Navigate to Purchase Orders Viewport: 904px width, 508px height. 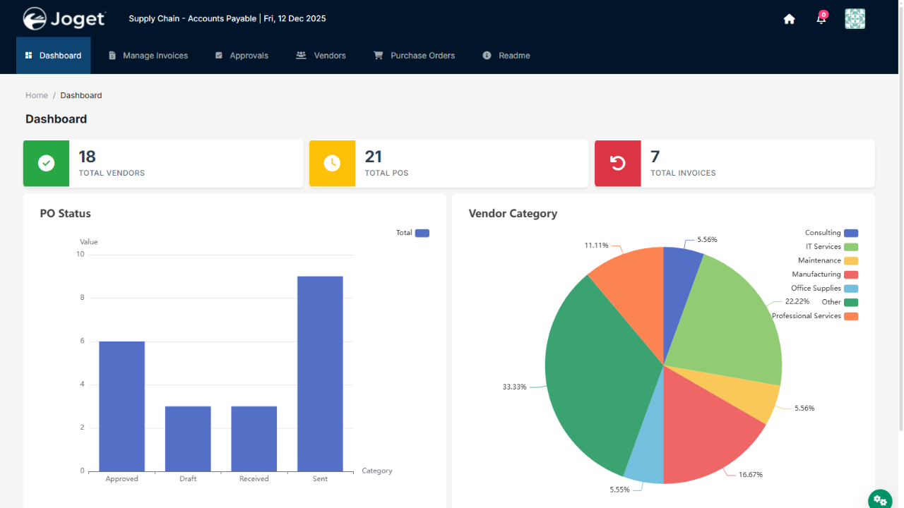(x=415, y=56)
